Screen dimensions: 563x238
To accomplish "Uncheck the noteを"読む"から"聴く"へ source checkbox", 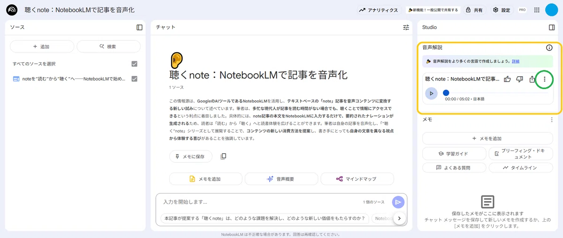I will point(134,79).
